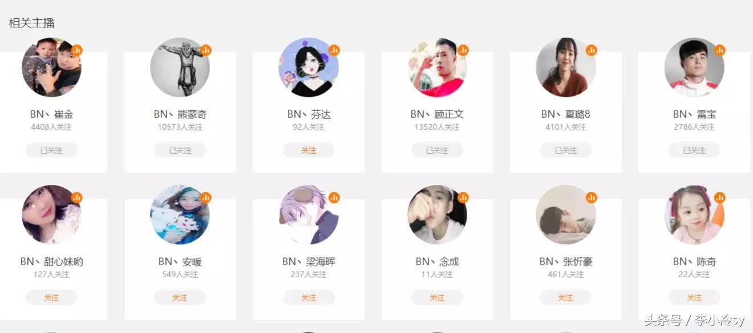Click live badge on BN、雷宝 avatar
The height and width of the screenshot is (333, 753).
pyautogui.click(x=720, y=50)
